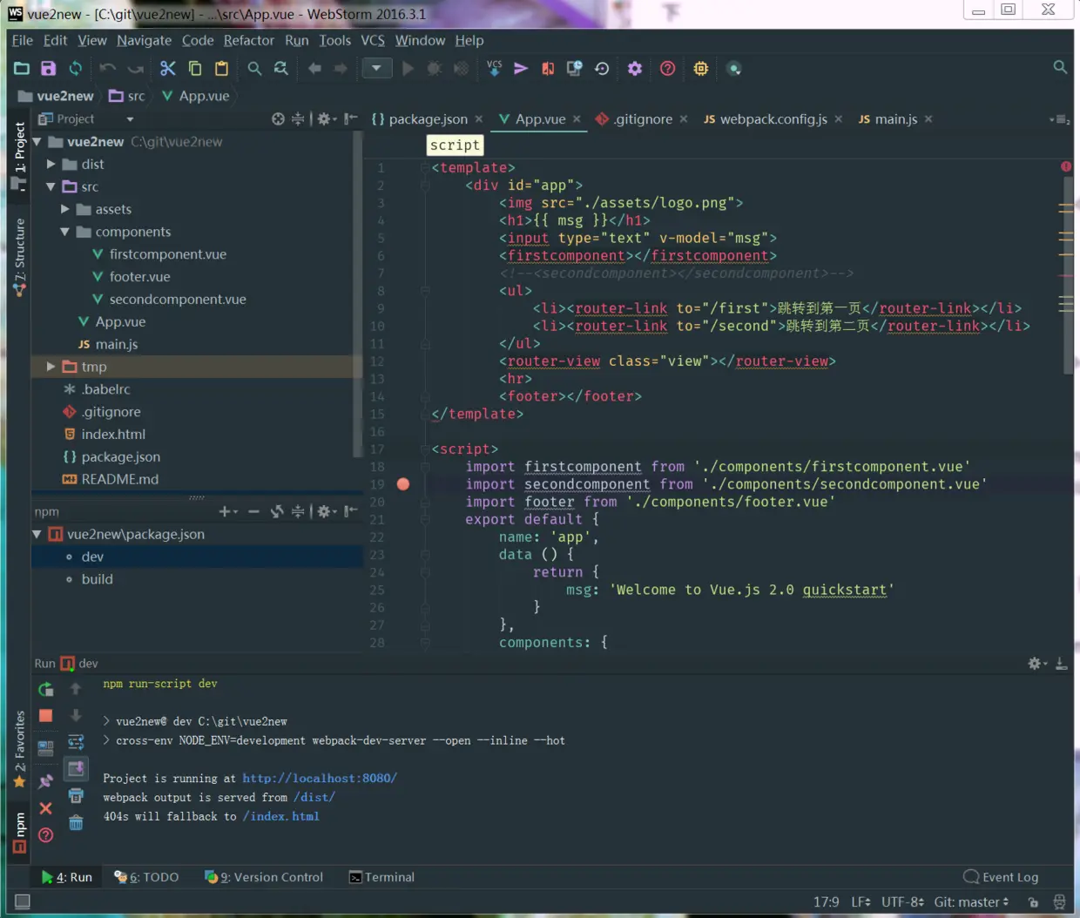
Task: Clear console output with trash icon
Action: click(x=76, y=823)
